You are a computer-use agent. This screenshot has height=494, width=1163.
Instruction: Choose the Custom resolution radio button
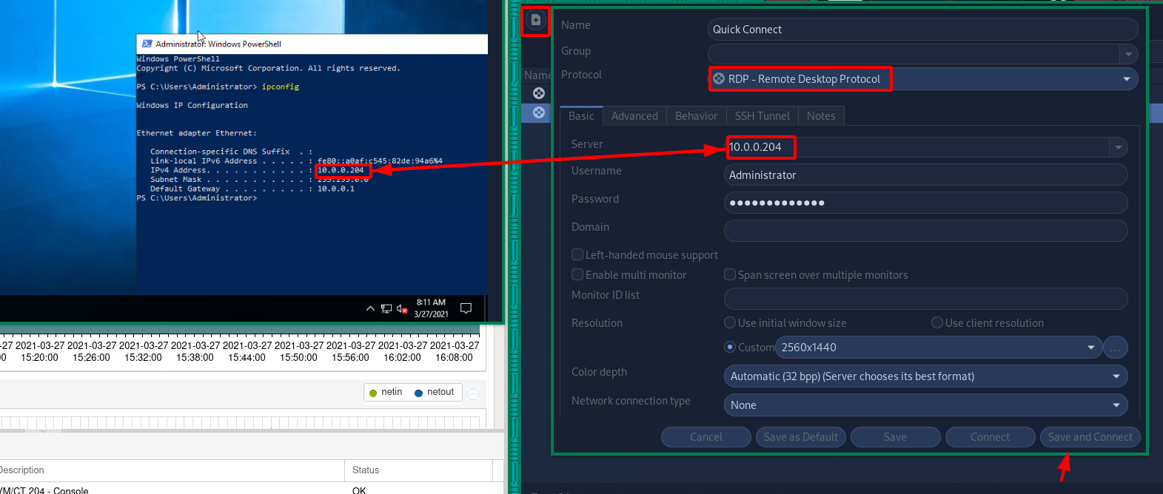(x=730, y=347)
